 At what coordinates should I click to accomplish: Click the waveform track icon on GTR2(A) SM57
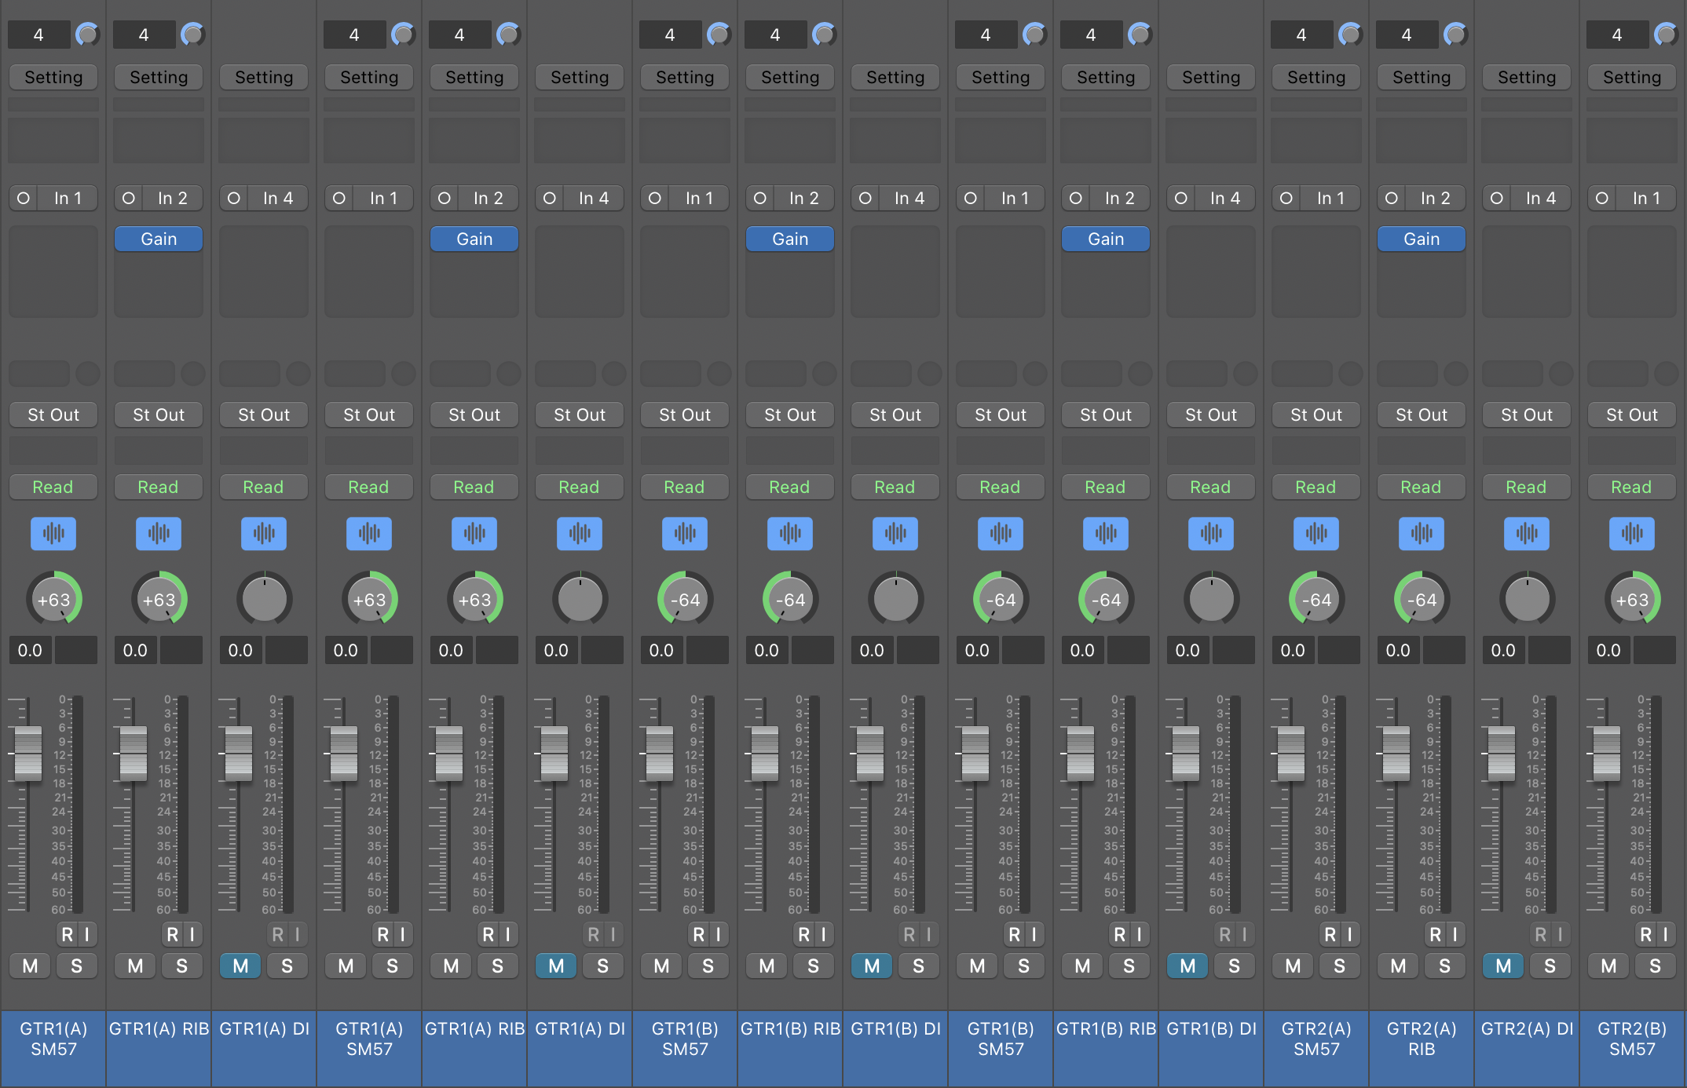pyautogui.click(x=1316, y=534)
